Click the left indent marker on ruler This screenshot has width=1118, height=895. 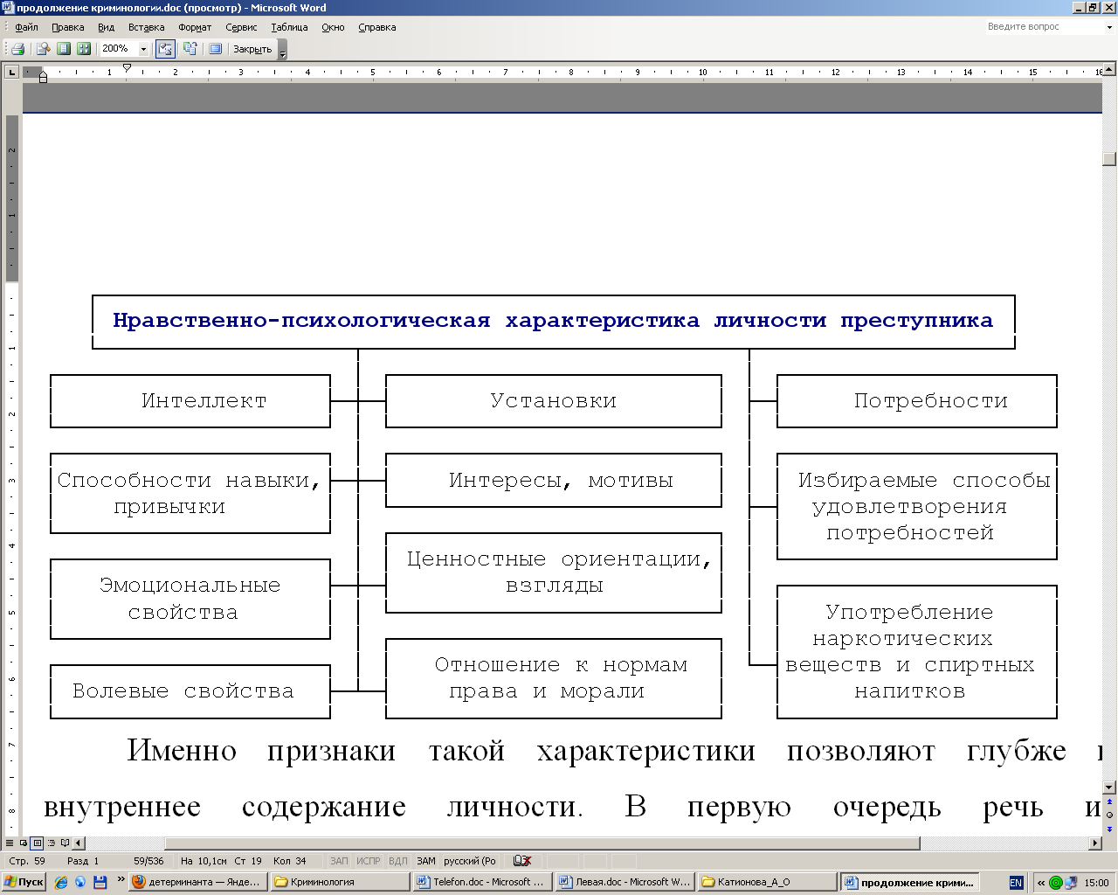tap(43, 78)
